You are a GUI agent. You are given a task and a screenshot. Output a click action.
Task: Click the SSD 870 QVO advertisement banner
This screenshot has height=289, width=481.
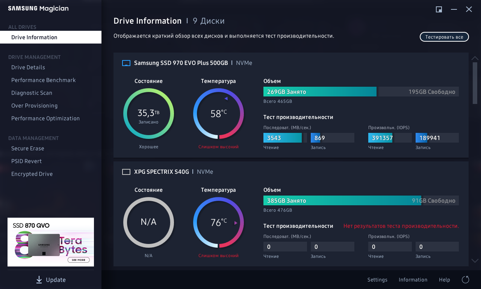pyautogui.click(x=51, y=242)
